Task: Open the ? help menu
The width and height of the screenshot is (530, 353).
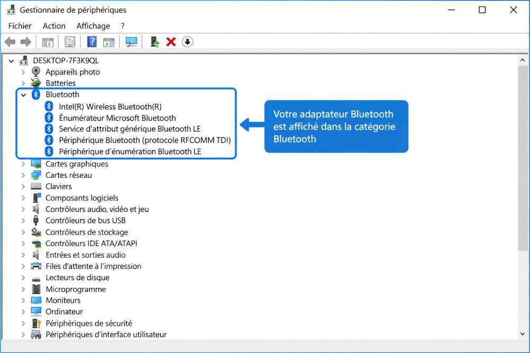Action: (122, 26)
